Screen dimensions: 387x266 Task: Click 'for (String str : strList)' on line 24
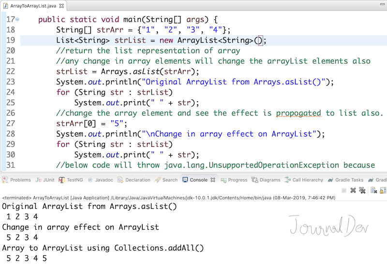[114, 93]
